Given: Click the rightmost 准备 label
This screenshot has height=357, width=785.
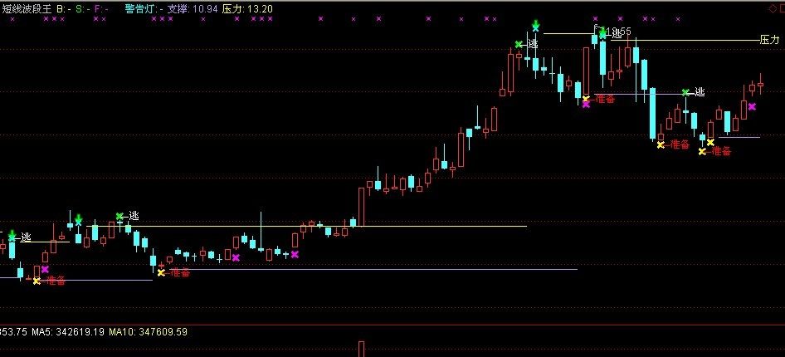Looking at the screenshot, I should pyautogui.click(x=721, y=151).
